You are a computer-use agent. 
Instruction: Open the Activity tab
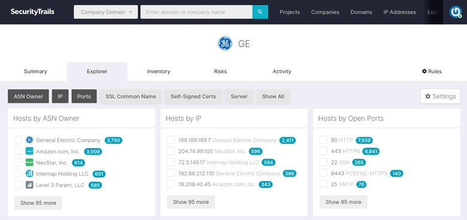click(282, 71)
